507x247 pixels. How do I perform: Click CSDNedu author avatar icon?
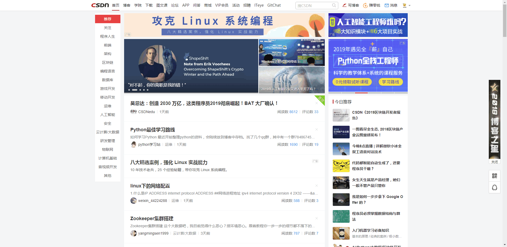tap(134, 112)
